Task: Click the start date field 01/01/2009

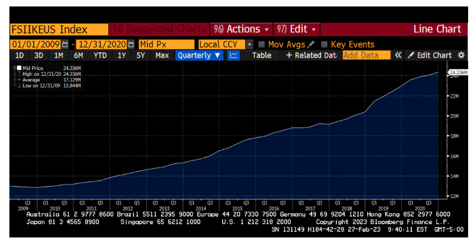Action: tap(36, 45)
